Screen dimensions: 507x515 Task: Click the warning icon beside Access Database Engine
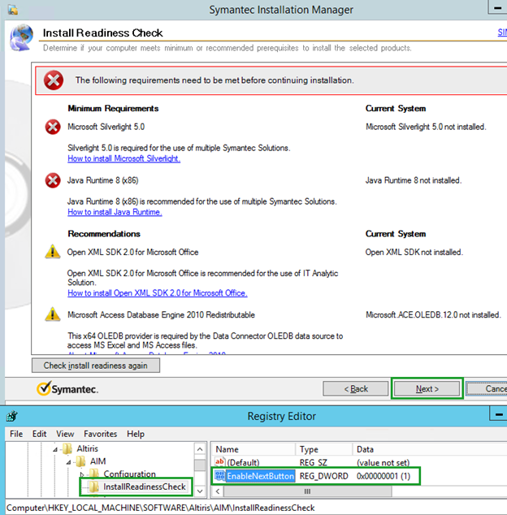click(x=53, y=314)
